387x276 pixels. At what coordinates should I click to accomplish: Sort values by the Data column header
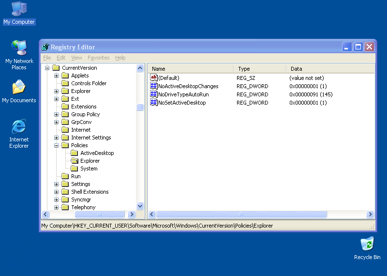330,69
